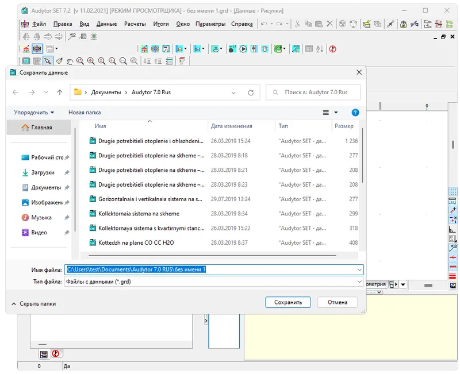Open the view options dropdown arrow in dialog

tap(336, 113)
